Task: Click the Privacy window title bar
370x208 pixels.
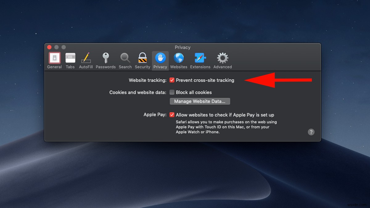Action: tap(183, 47)
